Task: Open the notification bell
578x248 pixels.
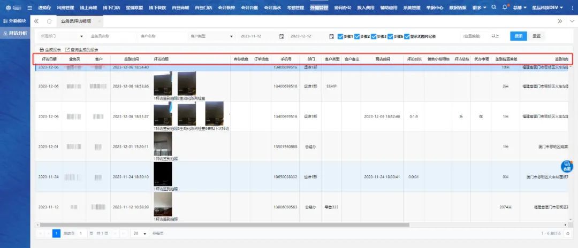Action: click(x=504, y=7)
